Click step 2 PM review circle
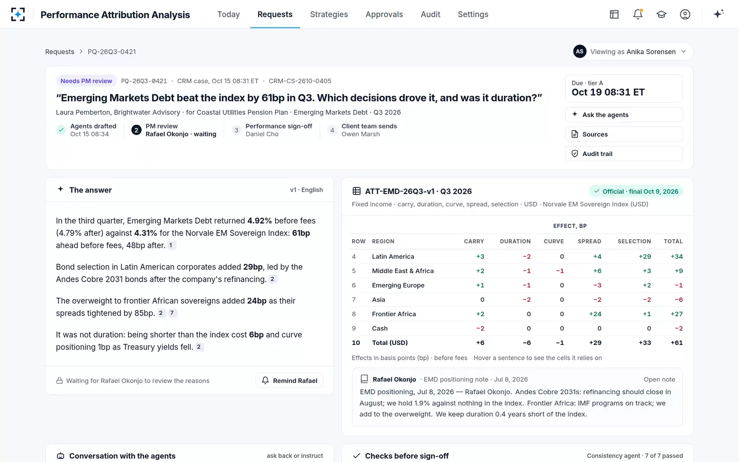 tap(137, 130)
